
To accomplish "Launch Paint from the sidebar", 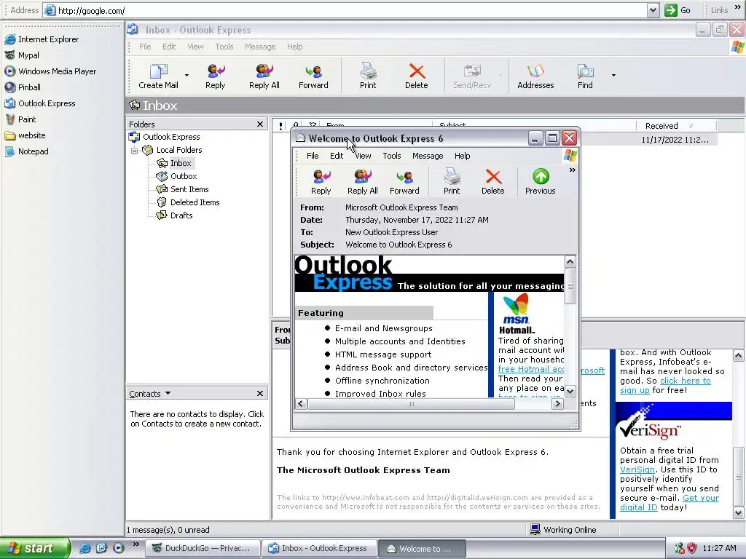I will [20, 119].
